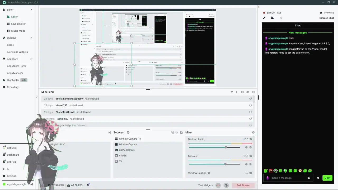This screenshot has width=338, height=190.
Task: Click the replay buffer button in footer
Action: click(x=226, y=185)
